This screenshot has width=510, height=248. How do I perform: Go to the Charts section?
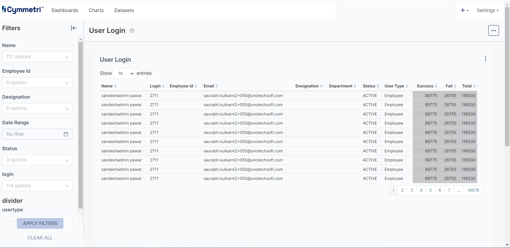96,10
